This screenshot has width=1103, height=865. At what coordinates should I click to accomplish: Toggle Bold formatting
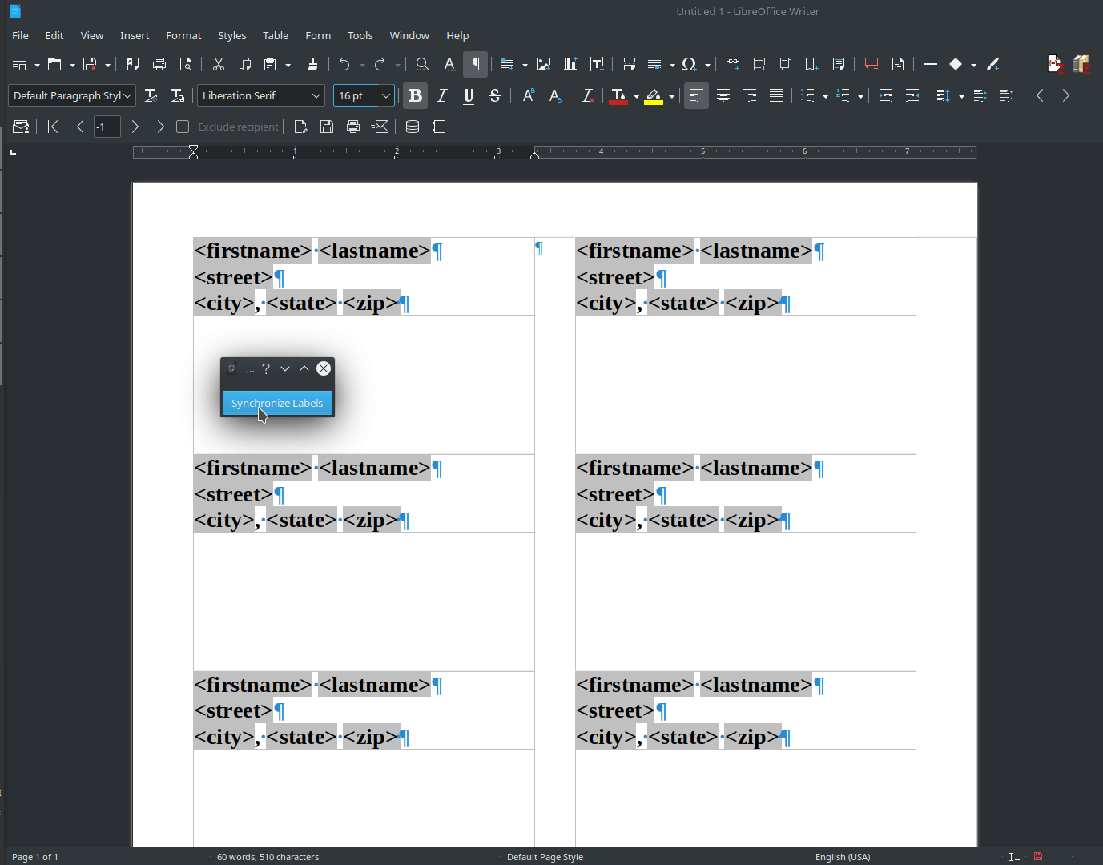point(415,95)
